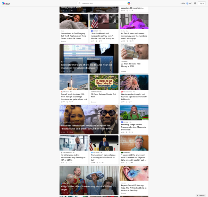This screenshot has width=208, height=197.
Task: Dislike the Wacky species rediscovered article
Action: [127, 102]
